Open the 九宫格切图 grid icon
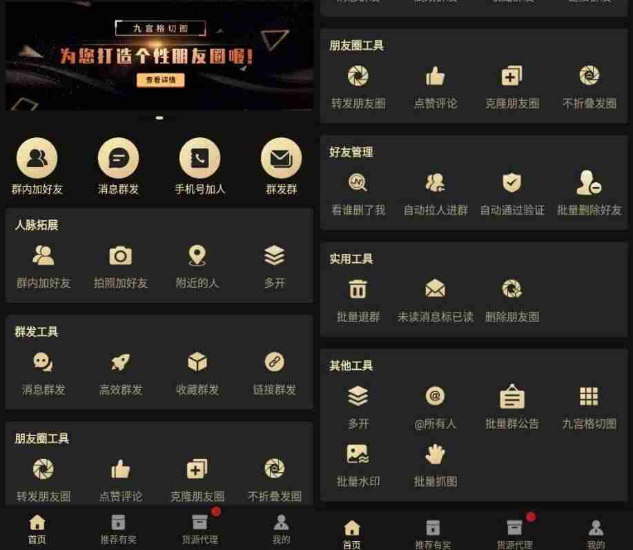The image size is (633, 550). 589,396
